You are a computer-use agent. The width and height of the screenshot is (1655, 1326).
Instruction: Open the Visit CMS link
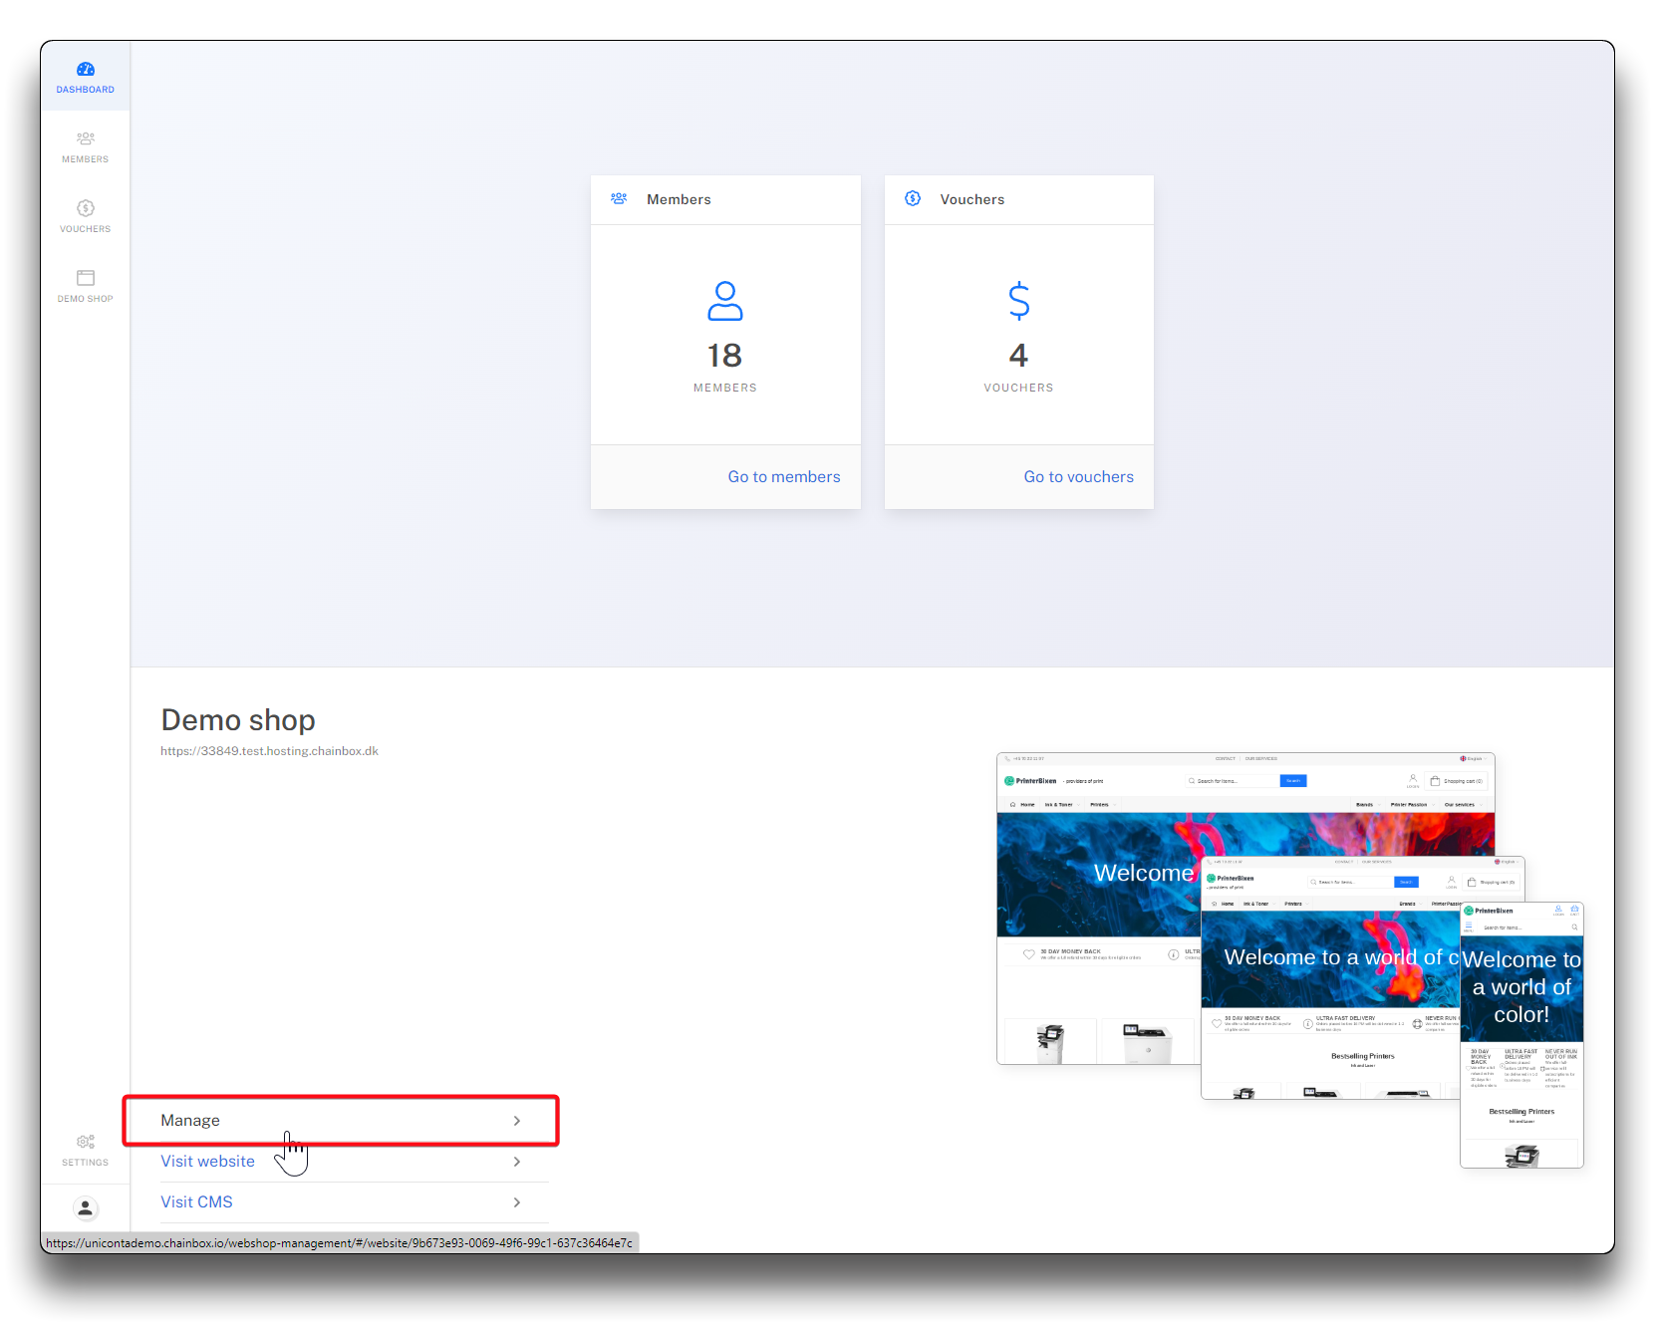(197, 1202)
